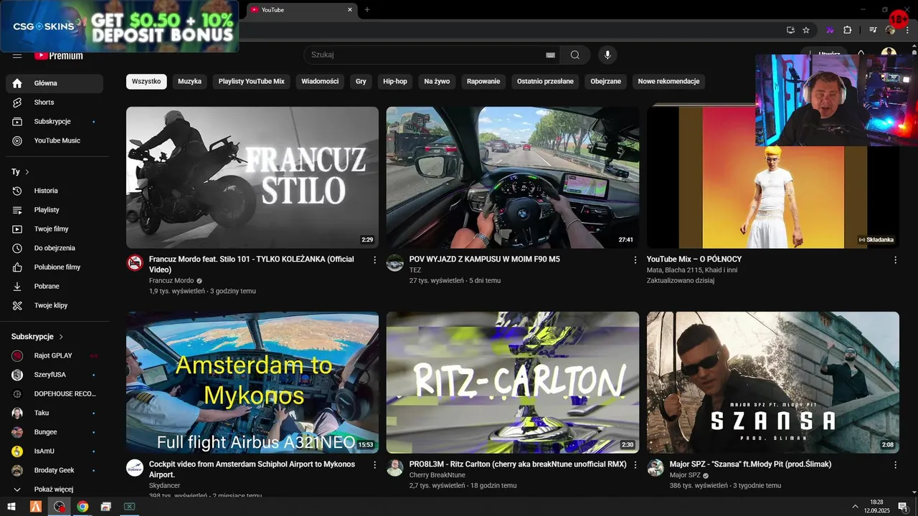Open Subskrypcje in the sidebar

tap(55, 122)
